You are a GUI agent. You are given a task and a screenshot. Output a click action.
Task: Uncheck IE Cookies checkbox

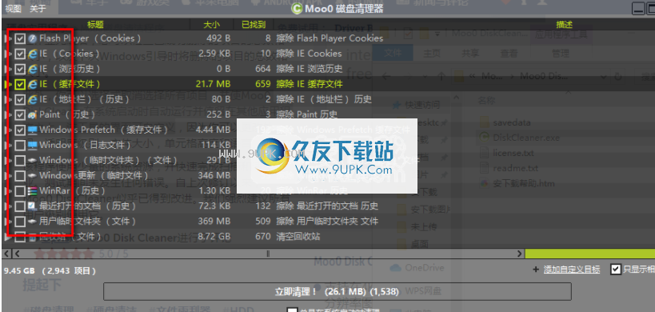click(20, 54)
